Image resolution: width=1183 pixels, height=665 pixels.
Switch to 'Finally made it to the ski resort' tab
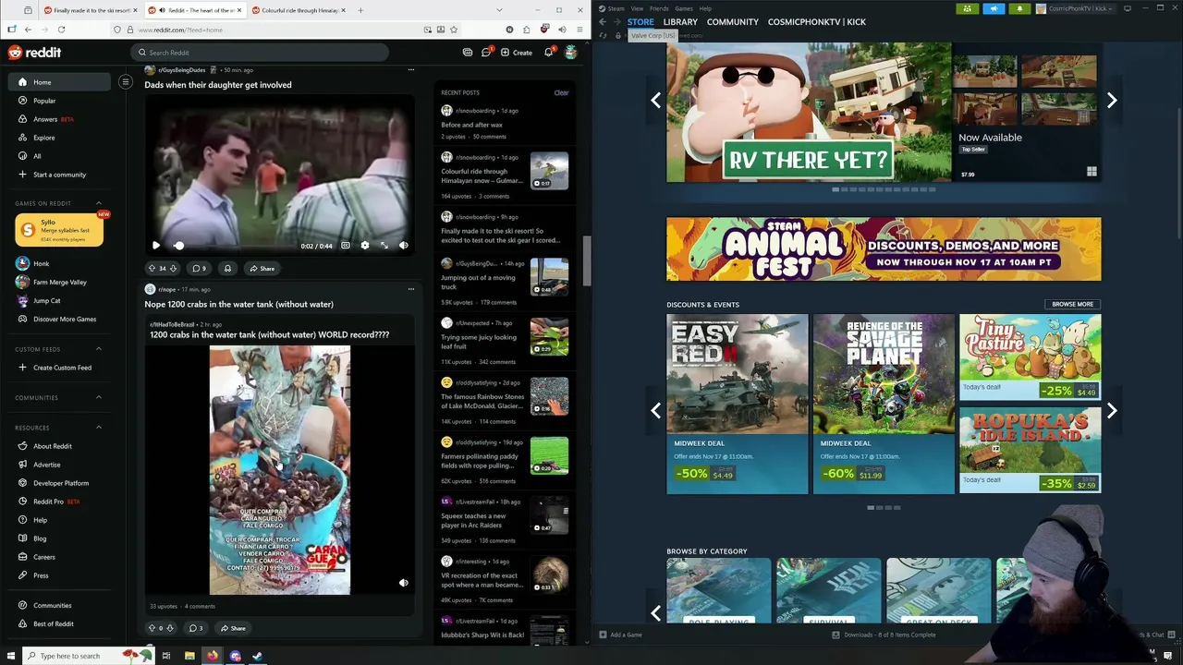[x=91, y=10]
